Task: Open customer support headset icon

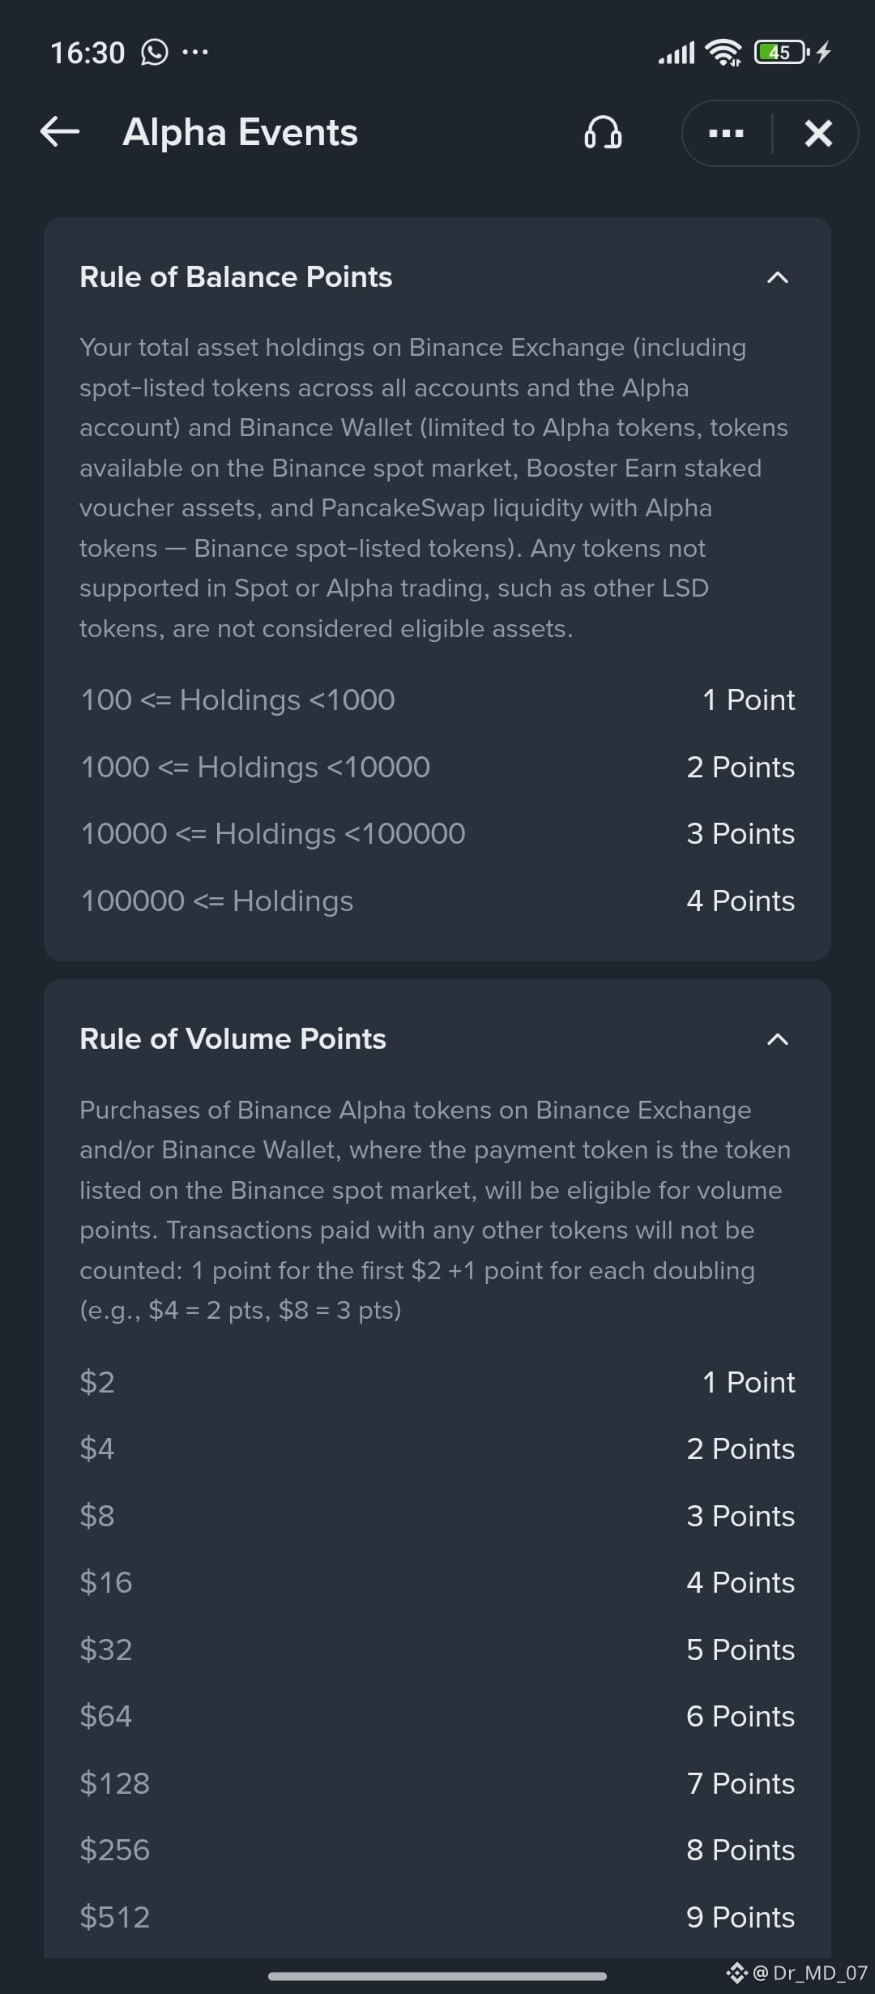Action: click(603, 132)
